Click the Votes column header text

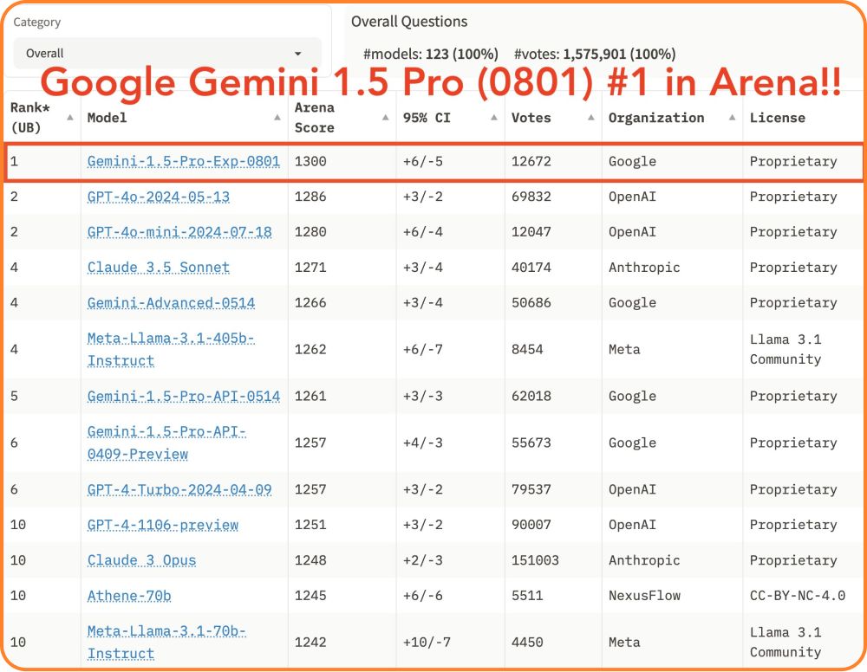(531, 118)
